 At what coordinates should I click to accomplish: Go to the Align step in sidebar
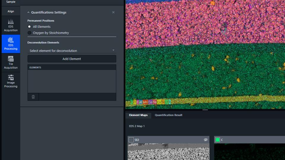click(x=11, y=11)
